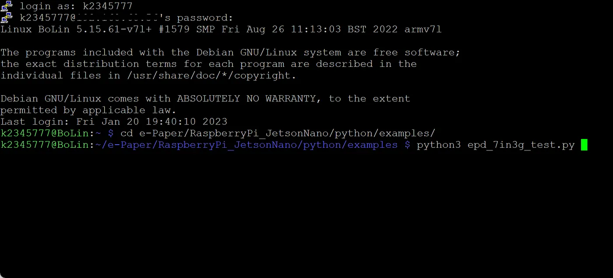Click the blue working directory path in the prompt
613x278 pixels.
tap(250, 145)
